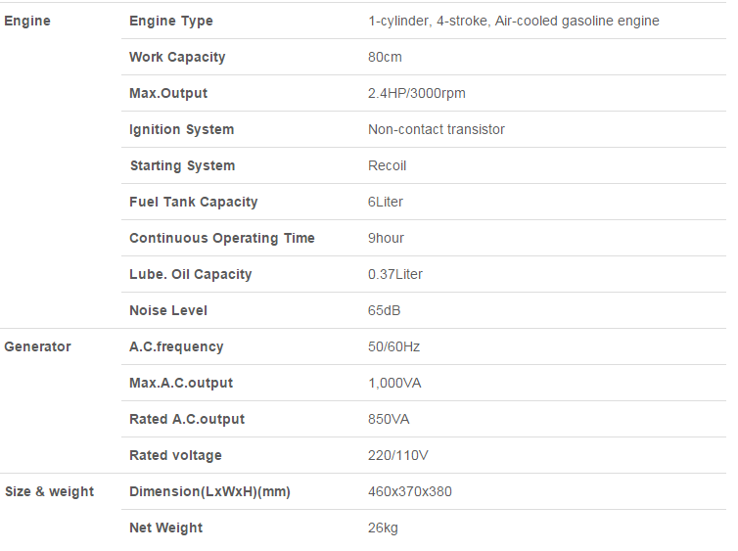Click the Non-contact transistor value
The width and height of the screenshot is (738, 551).
click(437, 129)
